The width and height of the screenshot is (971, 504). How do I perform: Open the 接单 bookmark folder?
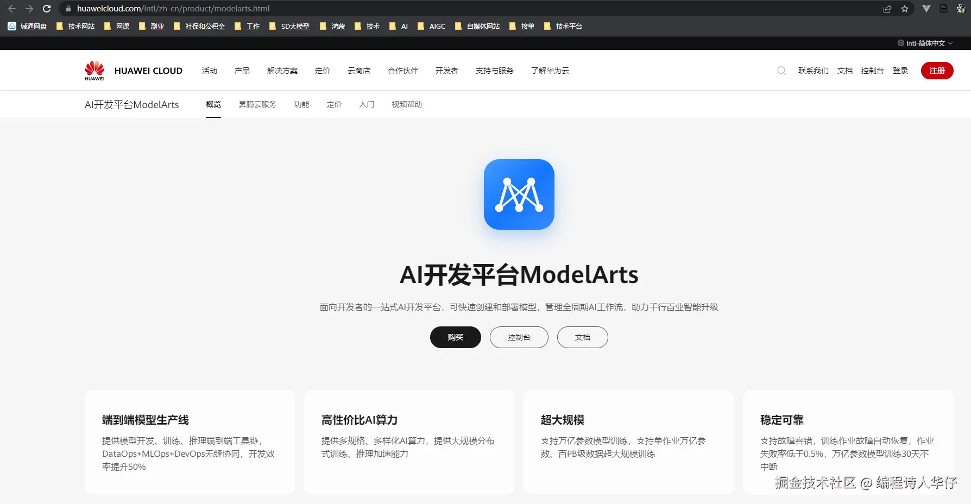click(522, 26)
